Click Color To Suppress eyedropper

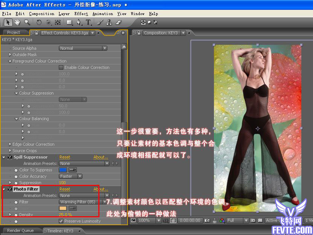click(x=73, y=170)
